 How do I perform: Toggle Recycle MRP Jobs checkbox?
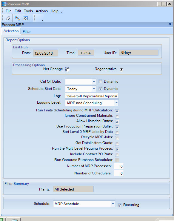[117, 138]
